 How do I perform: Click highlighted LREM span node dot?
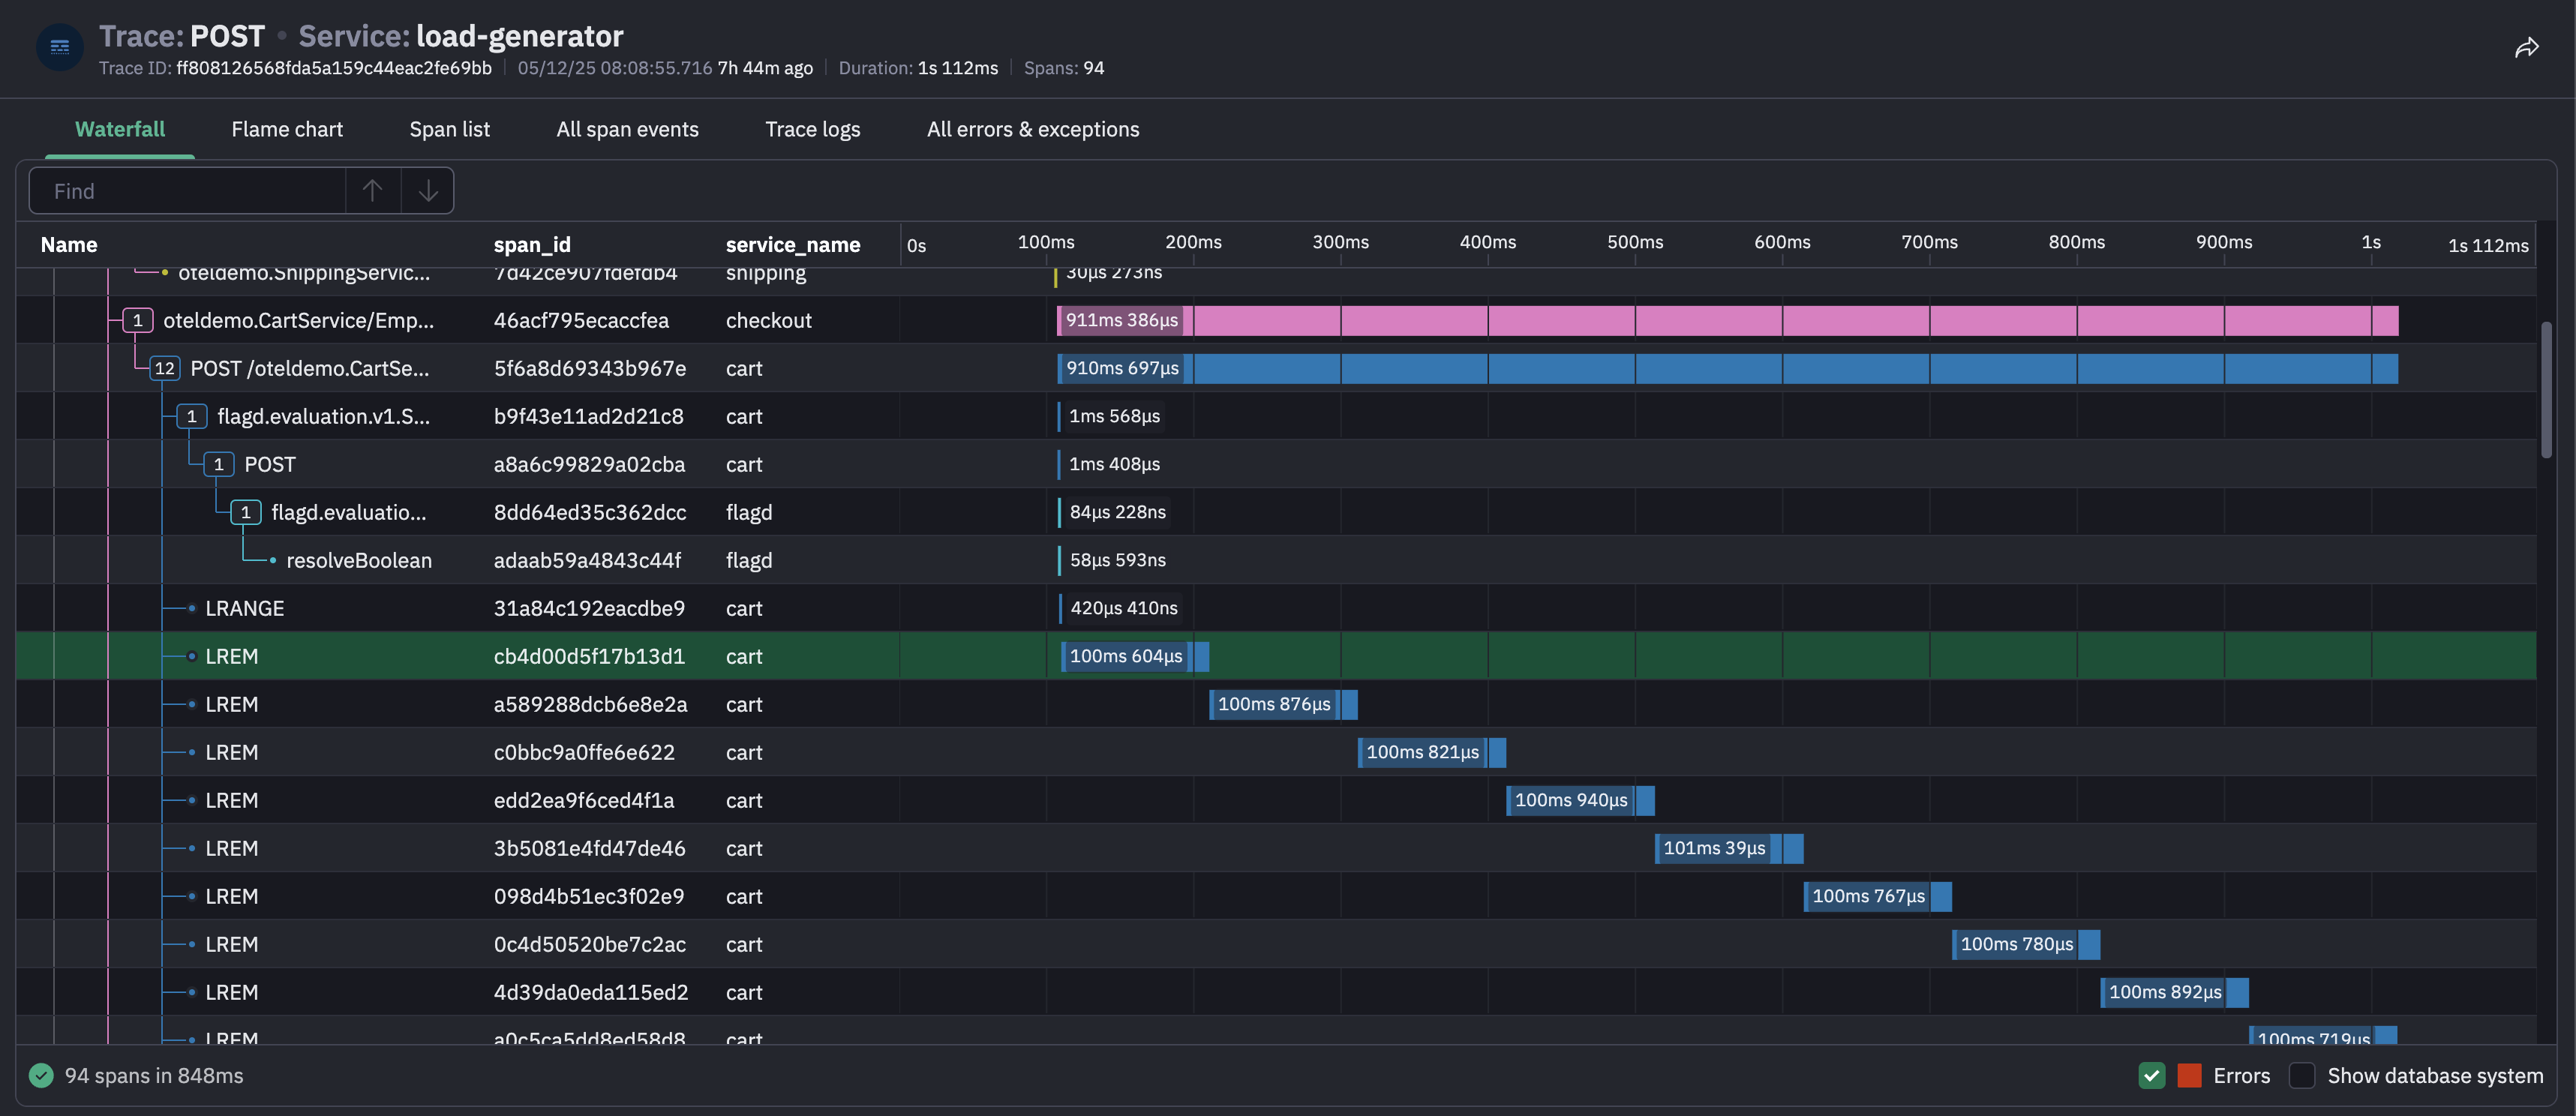point(192,656)
